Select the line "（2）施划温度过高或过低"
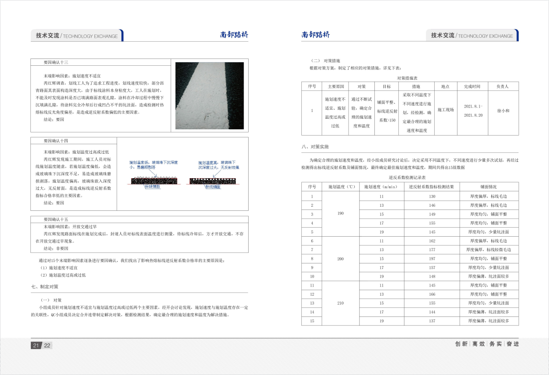The width and height of the screenshot is (549, 375). click(x=63, y=275)
